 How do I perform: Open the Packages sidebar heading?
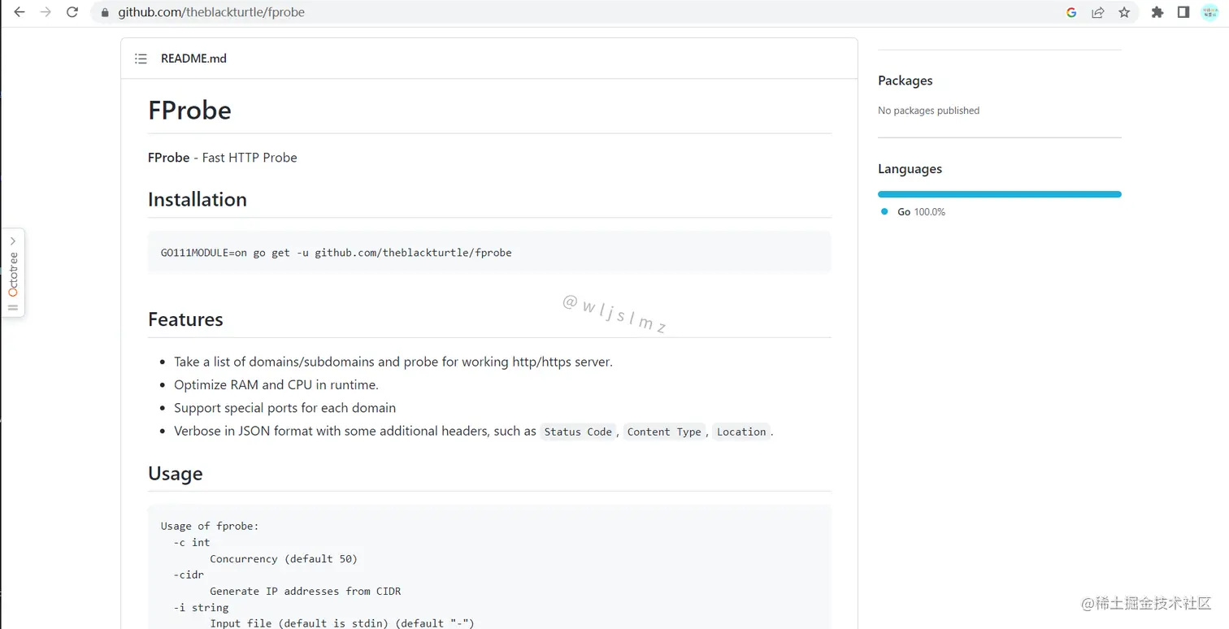pos(905,80)
